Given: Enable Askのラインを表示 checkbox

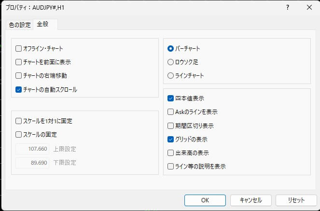Looking at the screenshot, I should point(170,112).
